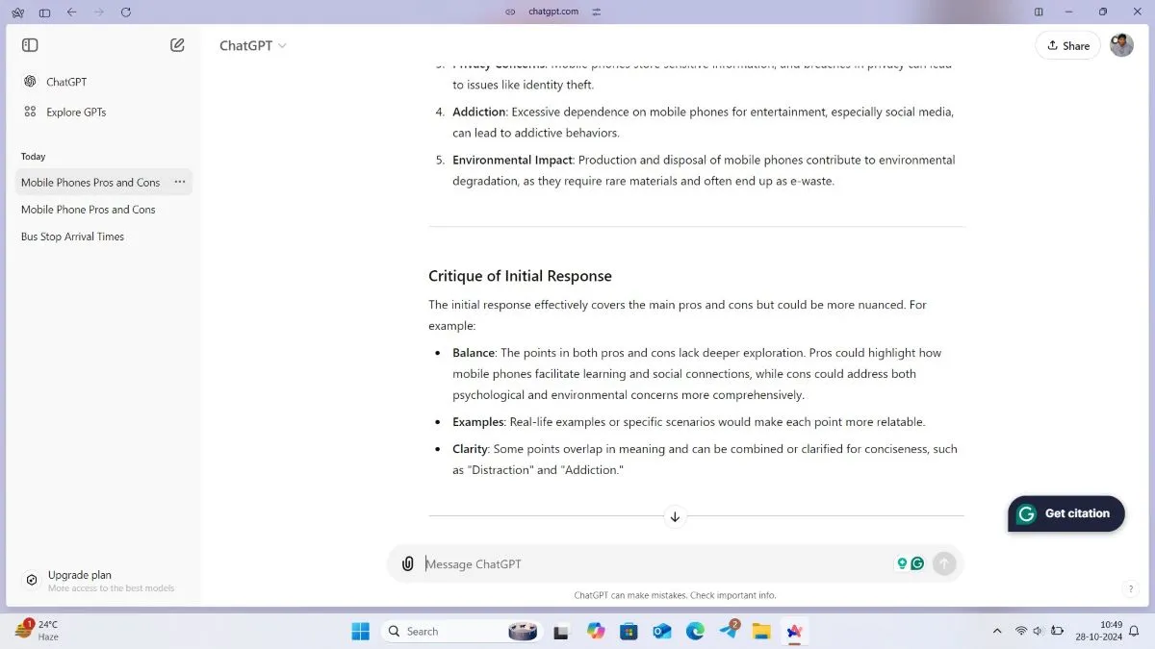Collapse the ChatGPT sidebar panel
Screen dimensions: 1155x649
pyautogui.click(x=30, y=45)
